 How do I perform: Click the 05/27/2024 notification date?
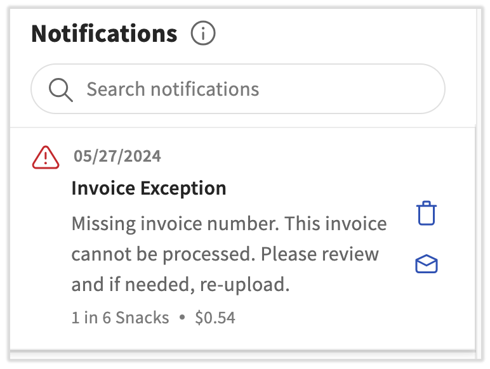(117, 156)
